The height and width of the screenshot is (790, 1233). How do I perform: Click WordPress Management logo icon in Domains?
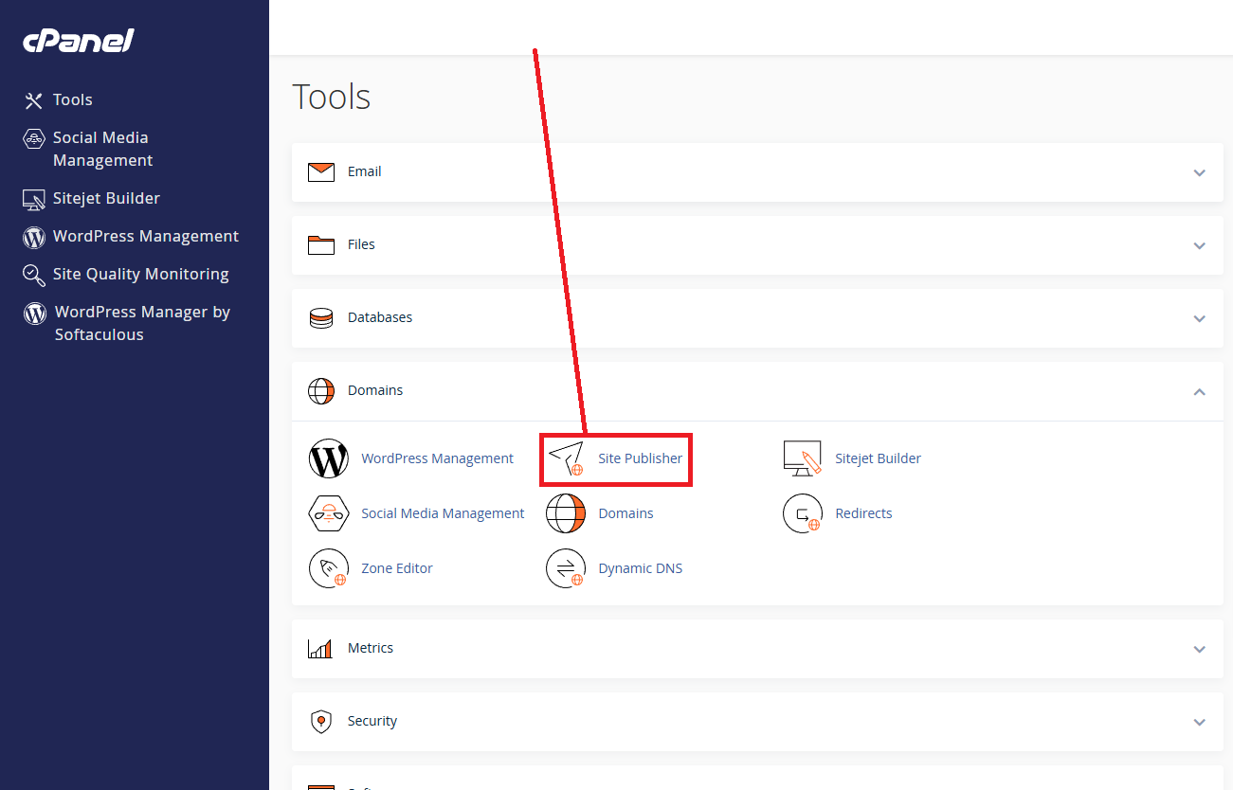coord(329,458)
